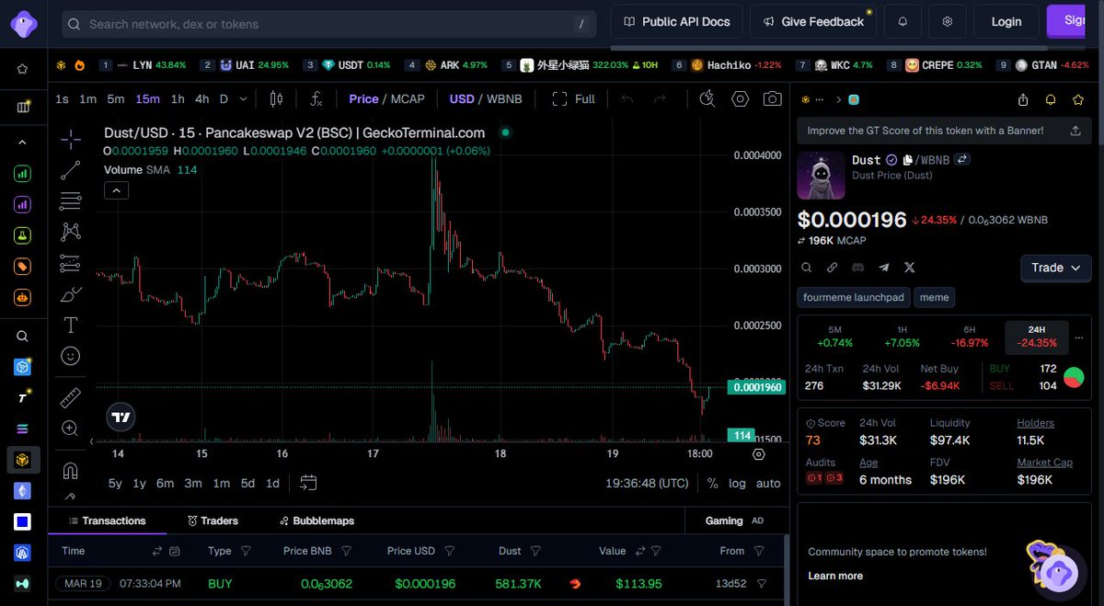Open the three-dots menu beside 24H stats
Screen dimensions: 1104x606
pos(1079,337)
